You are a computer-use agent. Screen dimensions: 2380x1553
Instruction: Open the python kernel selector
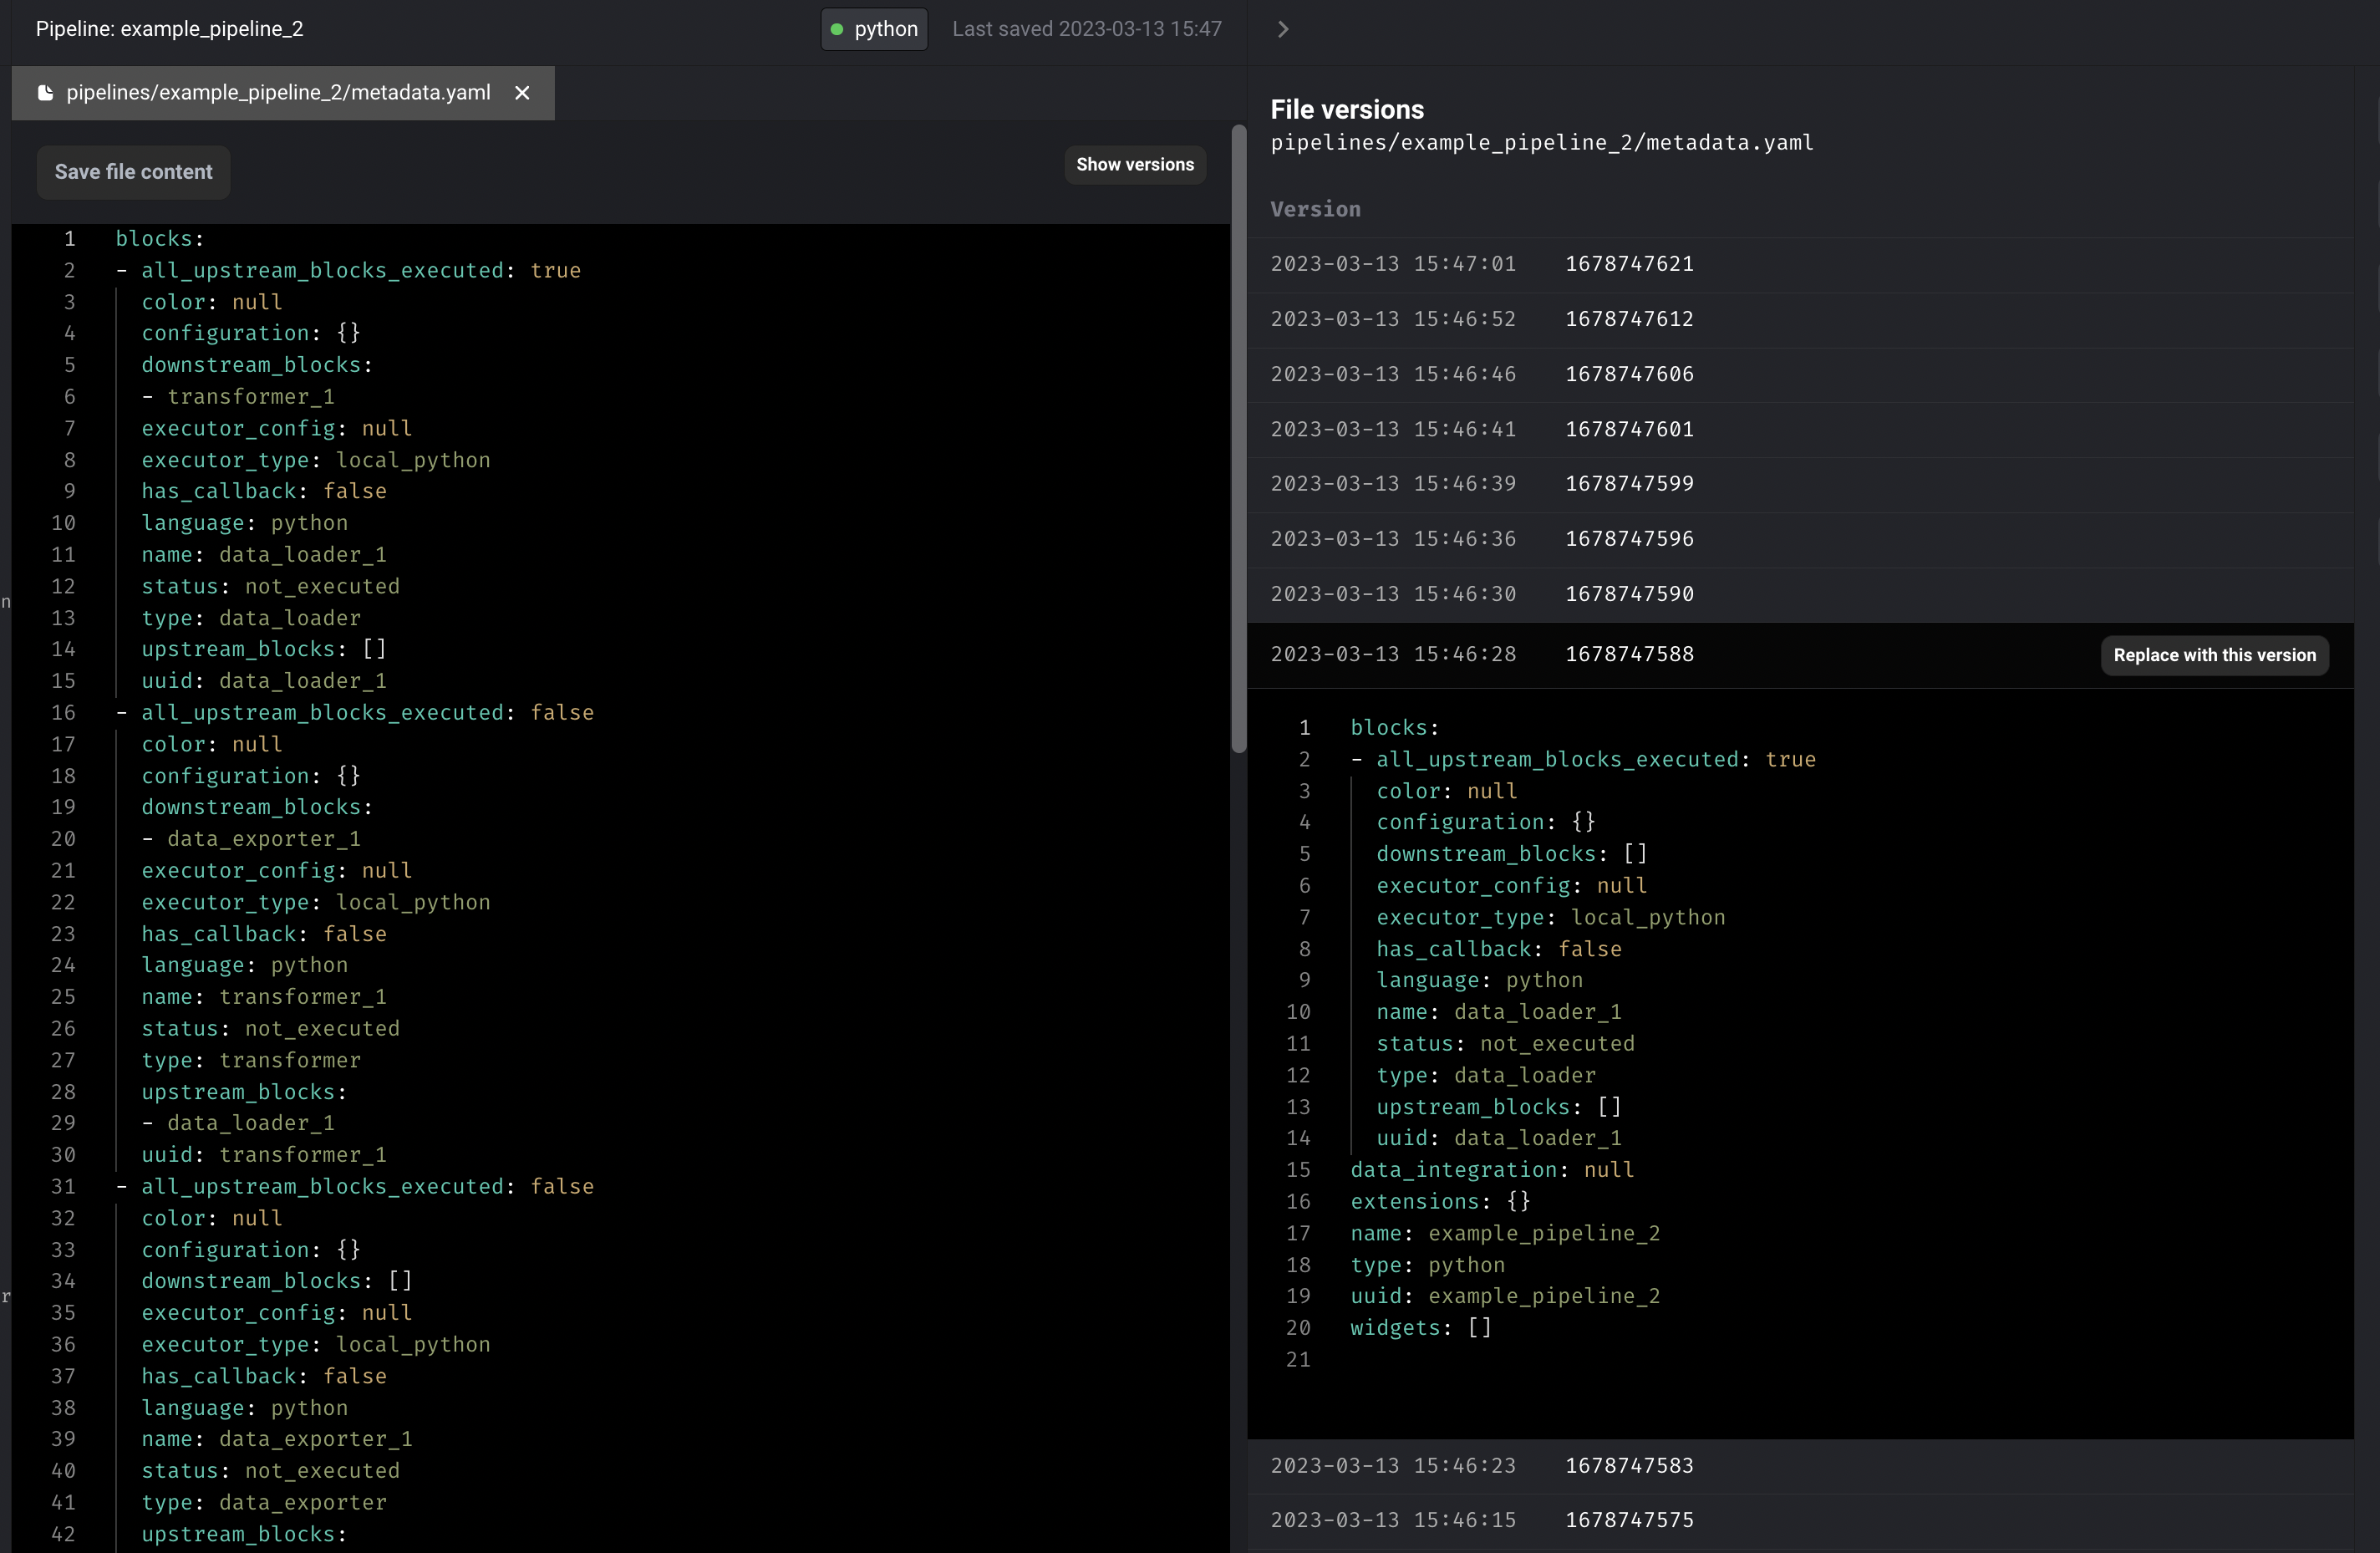874,29
